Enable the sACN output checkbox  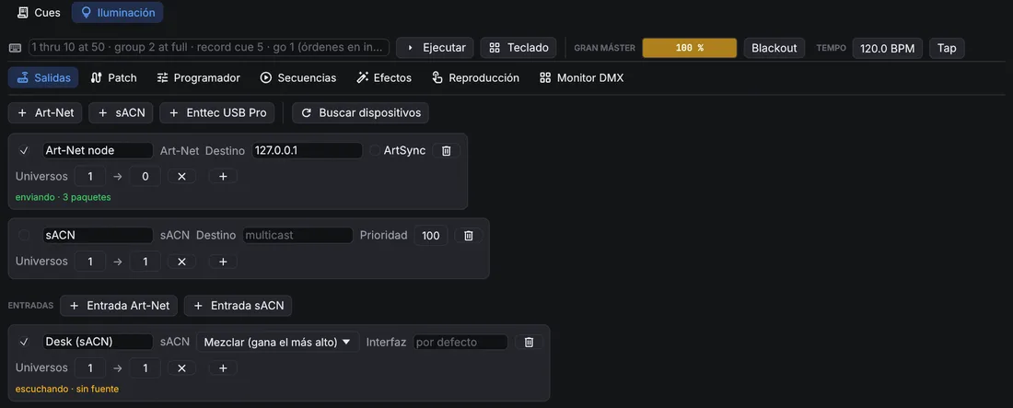[24, 236]
